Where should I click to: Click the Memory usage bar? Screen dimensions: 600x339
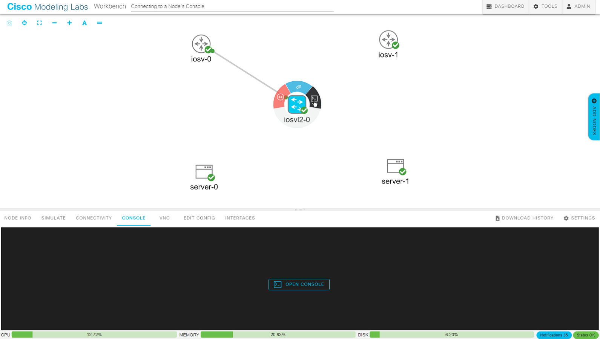[x=278, y=334]
